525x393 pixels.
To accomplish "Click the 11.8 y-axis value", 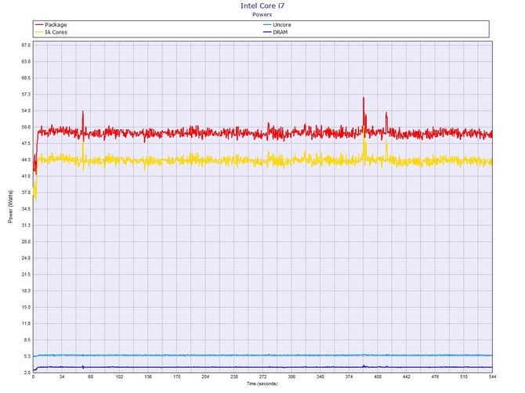I will pos(26,323).
